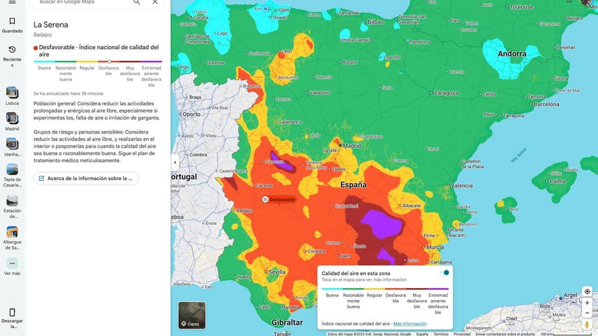Open the hamburger main menu
The width and height of the screenshot is (598, 336).
click(12, 2)
